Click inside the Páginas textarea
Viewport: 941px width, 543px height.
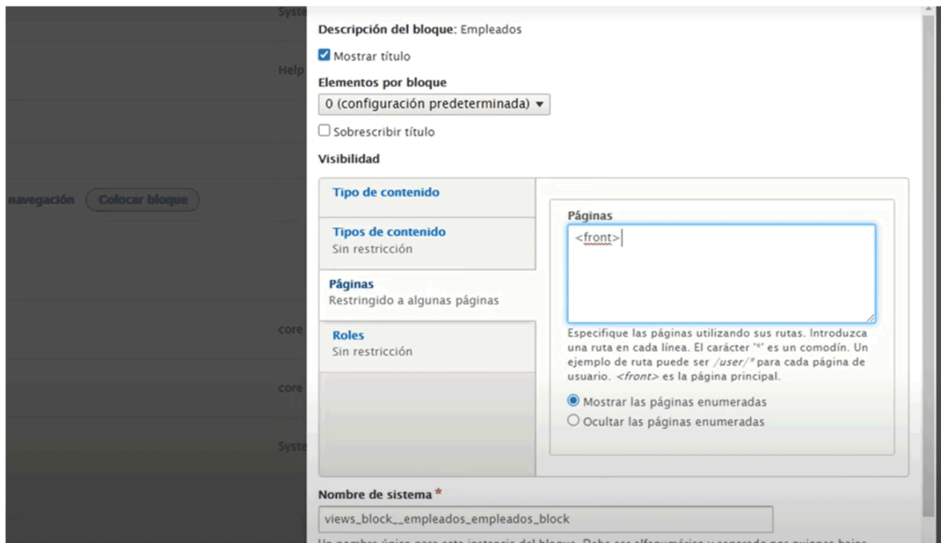(721, 274)
